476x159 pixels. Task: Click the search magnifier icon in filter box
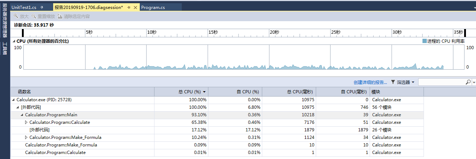pyautogui.click(x=468, y=82)
